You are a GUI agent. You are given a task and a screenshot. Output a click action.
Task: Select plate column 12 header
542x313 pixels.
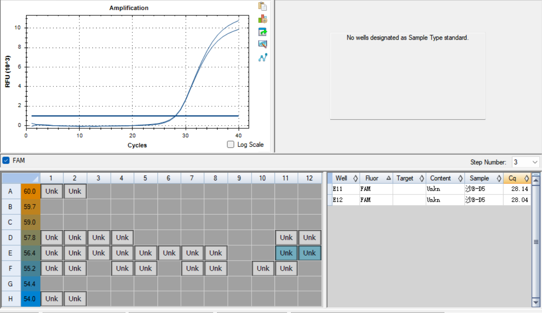309,178
